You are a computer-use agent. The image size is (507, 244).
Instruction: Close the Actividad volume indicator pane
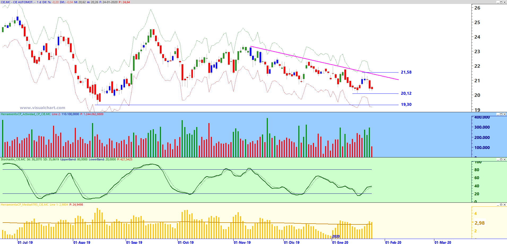click(x=505, y=114)
